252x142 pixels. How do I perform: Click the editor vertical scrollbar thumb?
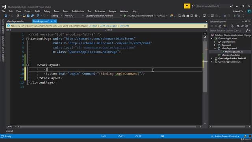(x=205, y=67)
